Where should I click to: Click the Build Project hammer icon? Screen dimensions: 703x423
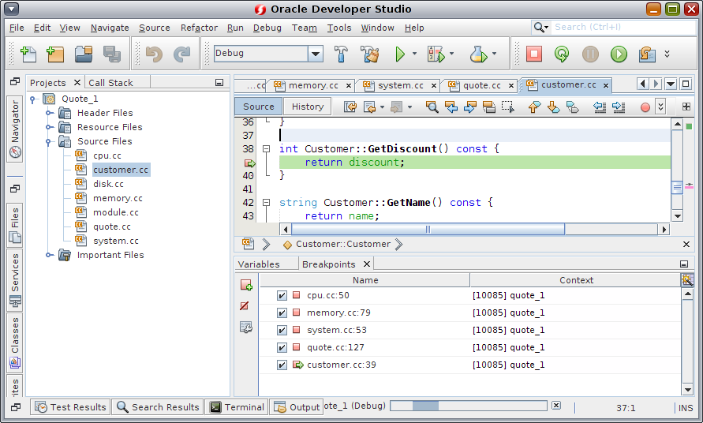click(341, 54)
